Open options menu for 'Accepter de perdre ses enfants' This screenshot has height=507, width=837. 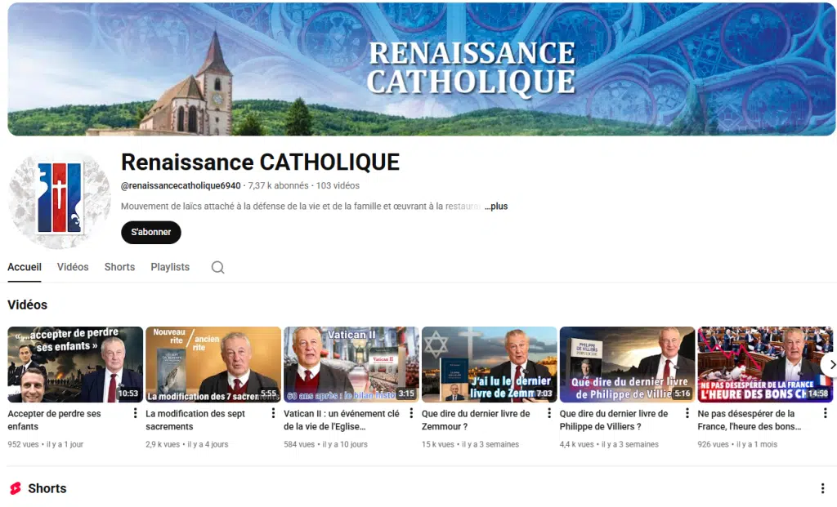(135, 413)
